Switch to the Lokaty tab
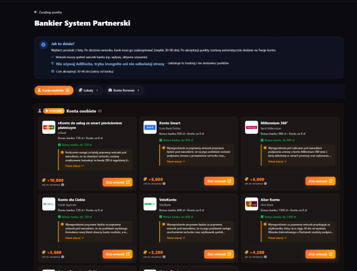This screenshot has height=271, width=357. (89, 90)
